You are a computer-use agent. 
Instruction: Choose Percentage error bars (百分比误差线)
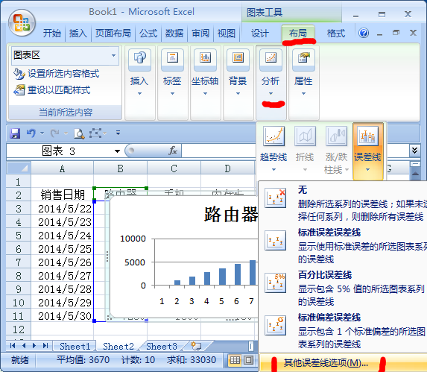tap(343, 288)
